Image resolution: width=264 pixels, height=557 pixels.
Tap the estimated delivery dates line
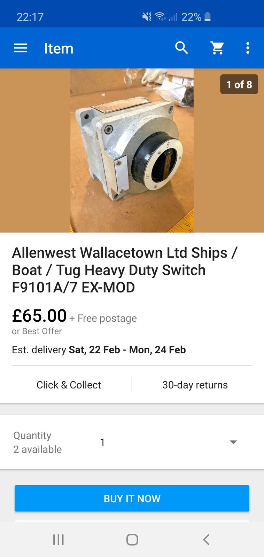[x=99, y=350]
